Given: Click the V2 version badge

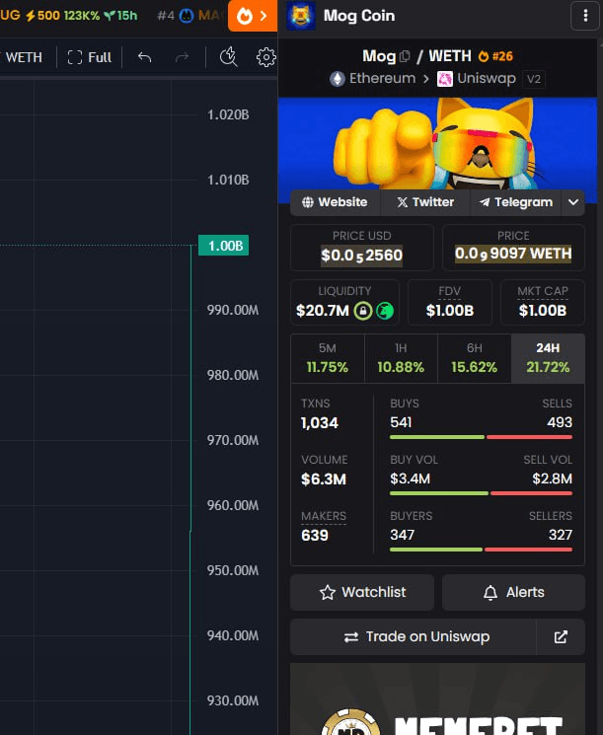Looking at the screenshot, I should point(534,79).
